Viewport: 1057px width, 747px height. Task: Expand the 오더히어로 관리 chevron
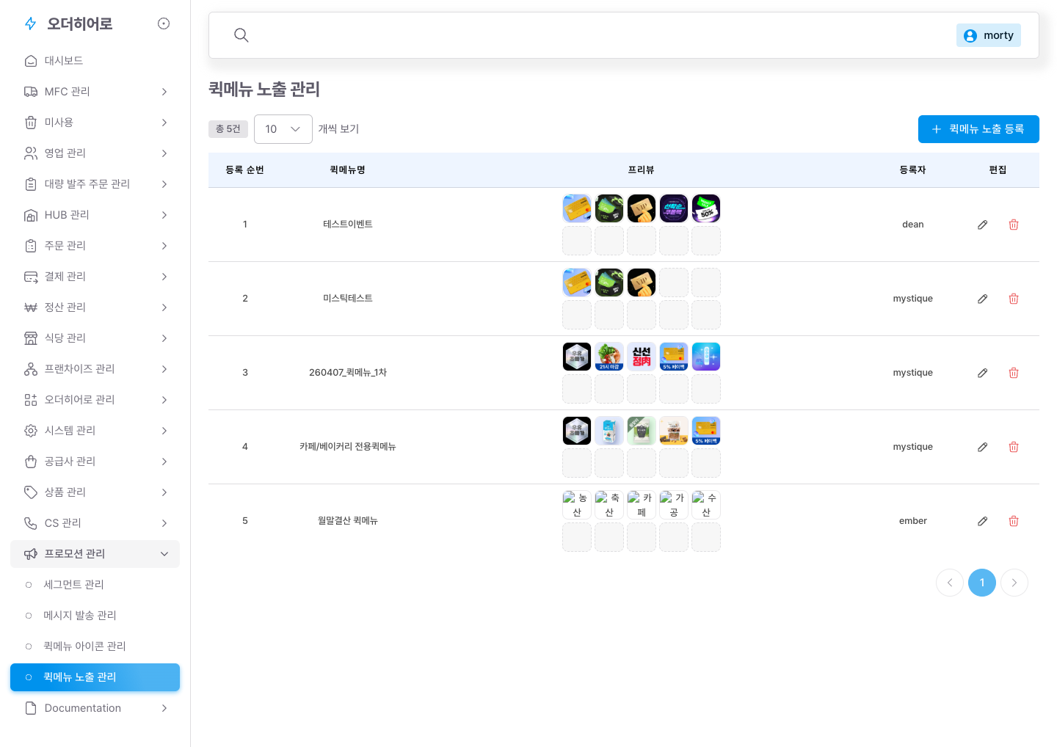(164, 400)
